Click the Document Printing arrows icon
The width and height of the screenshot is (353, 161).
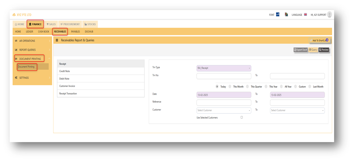[x=16, y=59]
